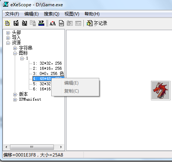Open the 帮助(H) menu

92,14
